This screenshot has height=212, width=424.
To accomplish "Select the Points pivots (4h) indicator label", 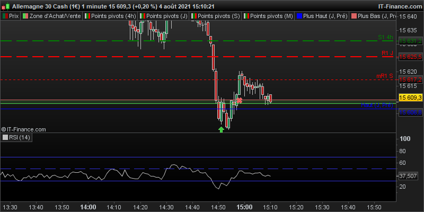I will tap(110, 16).
